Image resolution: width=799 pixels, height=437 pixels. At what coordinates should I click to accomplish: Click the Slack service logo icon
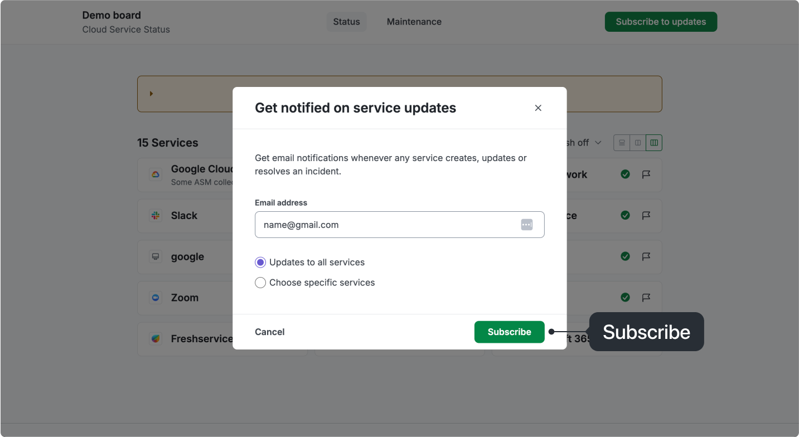click(x=156, y=216)
